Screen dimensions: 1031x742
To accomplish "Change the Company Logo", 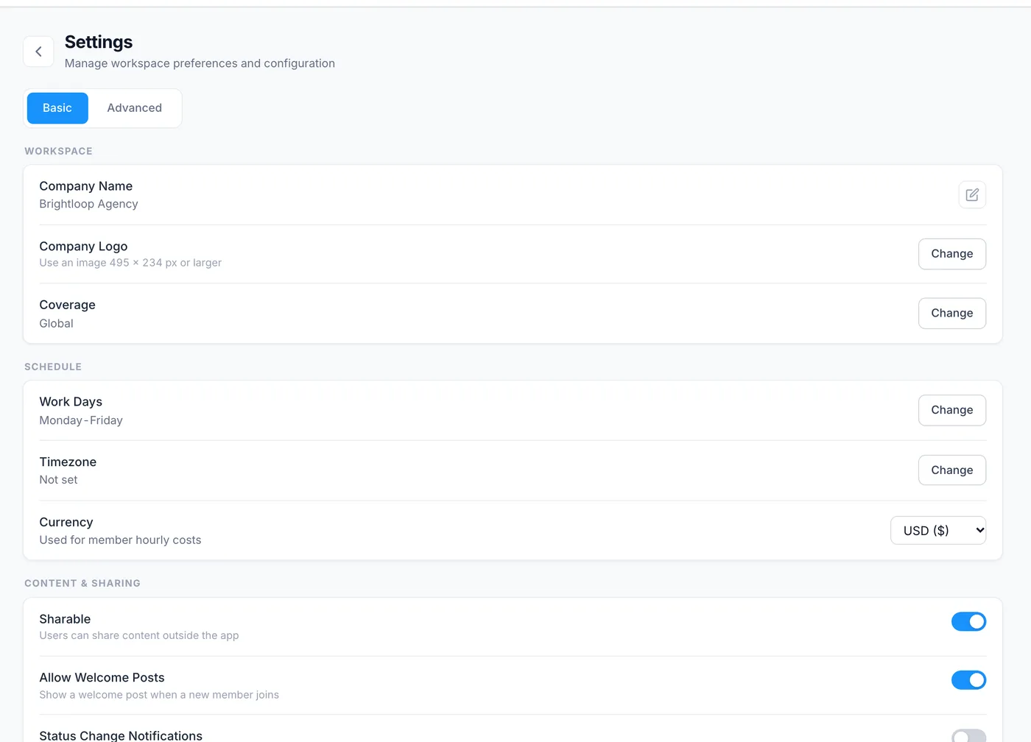I will (951, 254).
